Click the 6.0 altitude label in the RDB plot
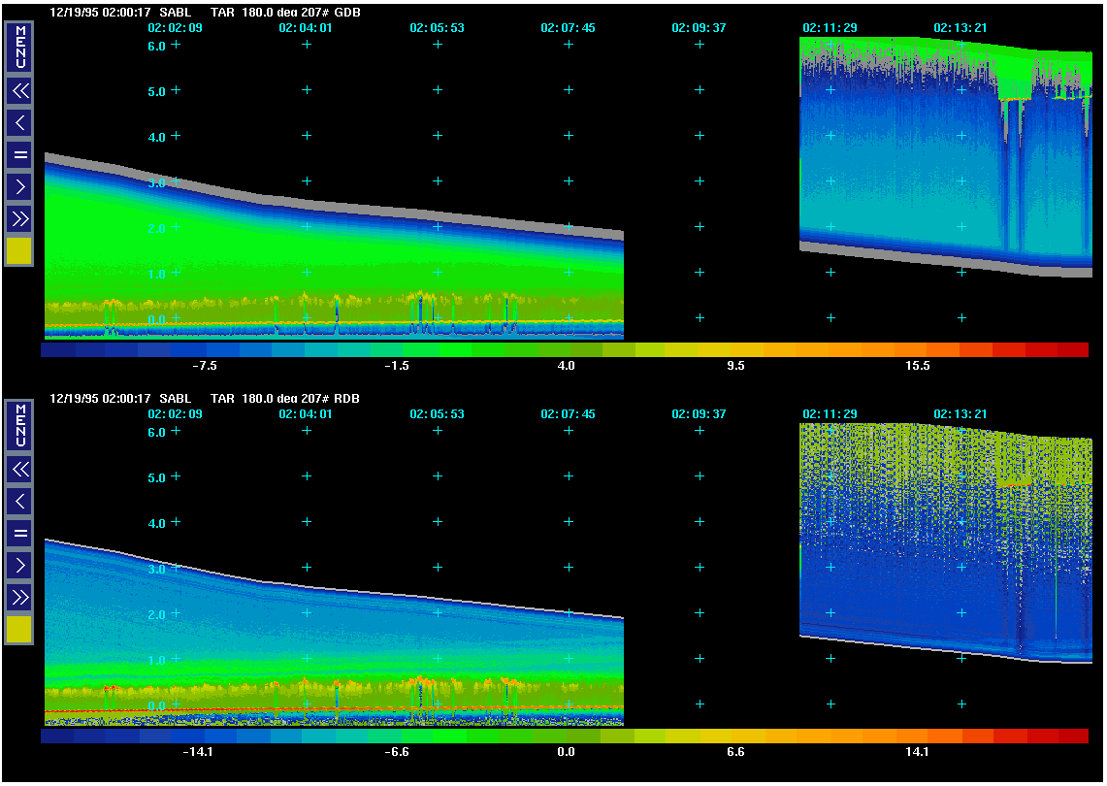1107x786 pixels. (x=156, y=432)
